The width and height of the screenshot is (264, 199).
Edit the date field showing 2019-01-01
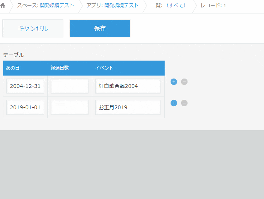coord(25,107)
